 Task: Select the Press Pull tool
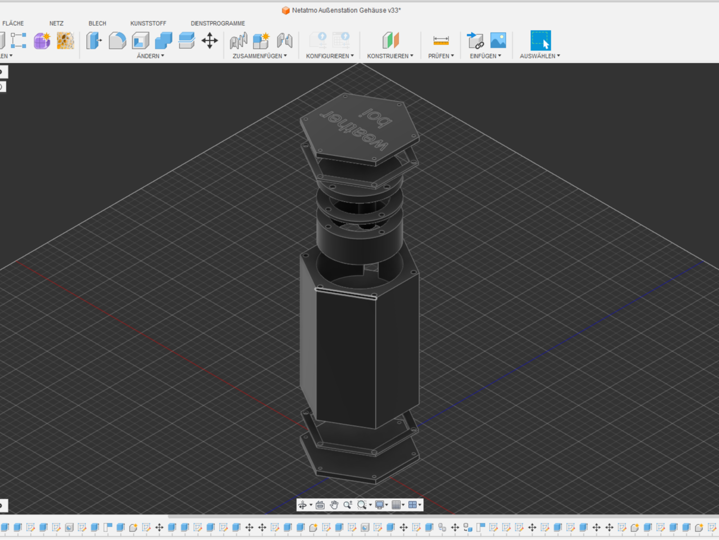94,40
